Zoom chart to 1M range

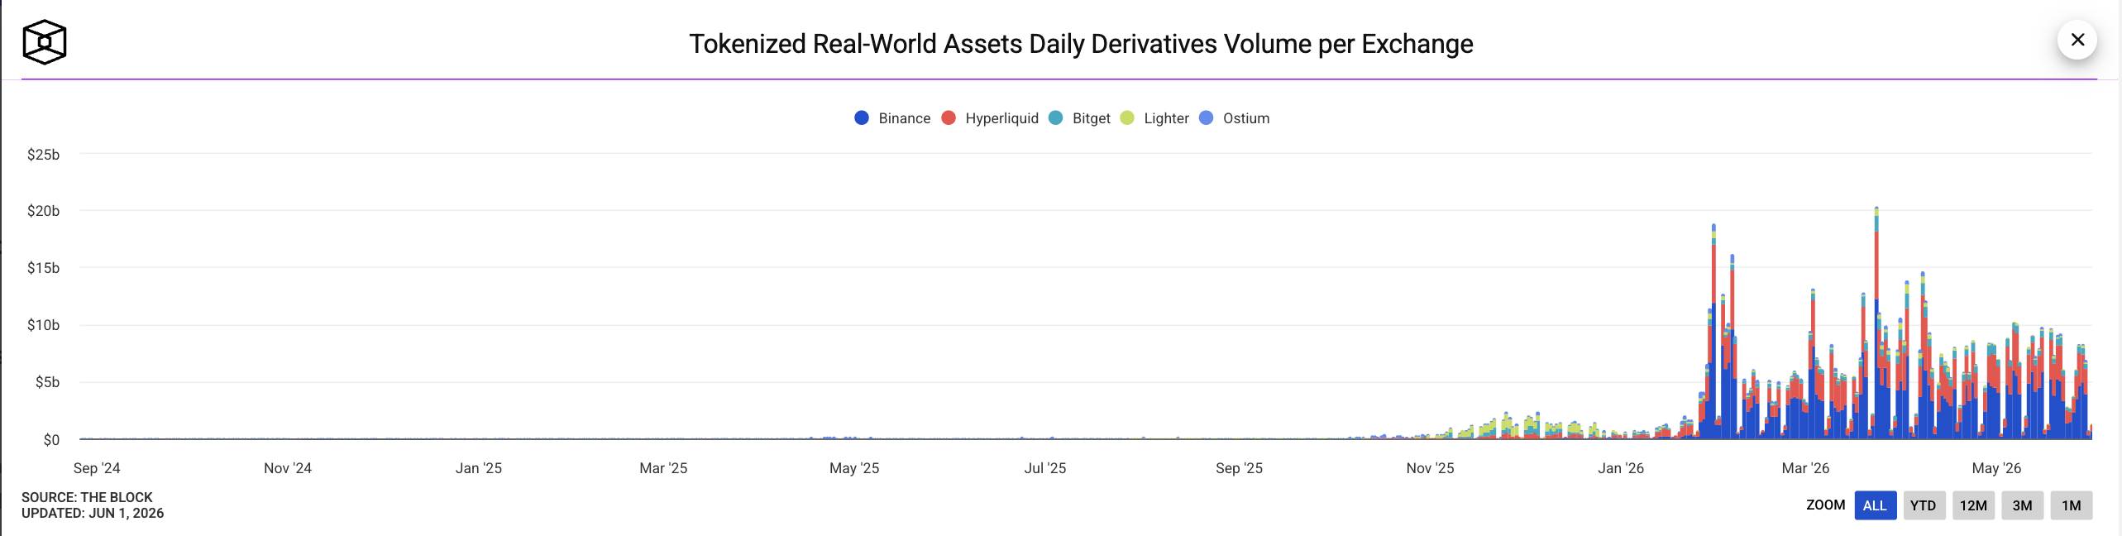[x=2071, y=505]
